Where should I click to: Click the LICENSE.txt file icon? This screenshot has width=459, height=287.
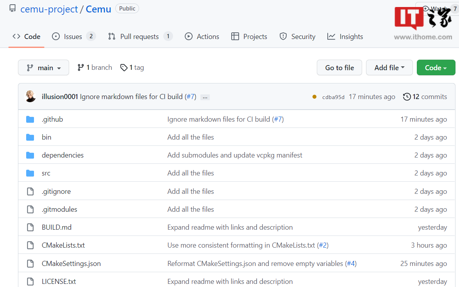(x=30, y=282)
